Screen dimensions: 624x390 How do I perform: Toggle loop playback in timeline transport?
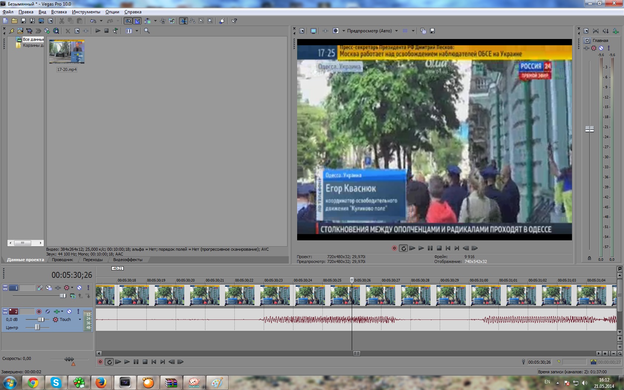pyautogui.click(x=109, y=362)
